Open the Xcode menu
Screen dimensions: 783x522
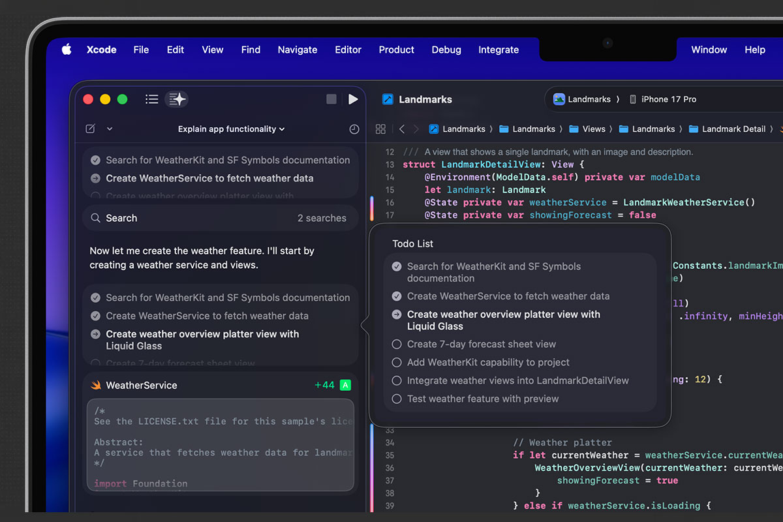[101, 50]
